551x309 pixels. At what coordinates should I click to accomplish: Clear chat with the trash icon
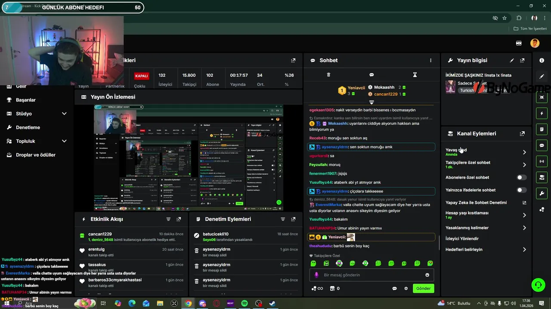328,75
